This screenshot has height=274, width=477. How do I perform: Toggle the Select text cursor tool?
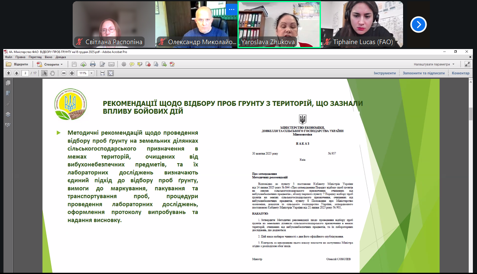pyautogui.click(x=44, y=73)
